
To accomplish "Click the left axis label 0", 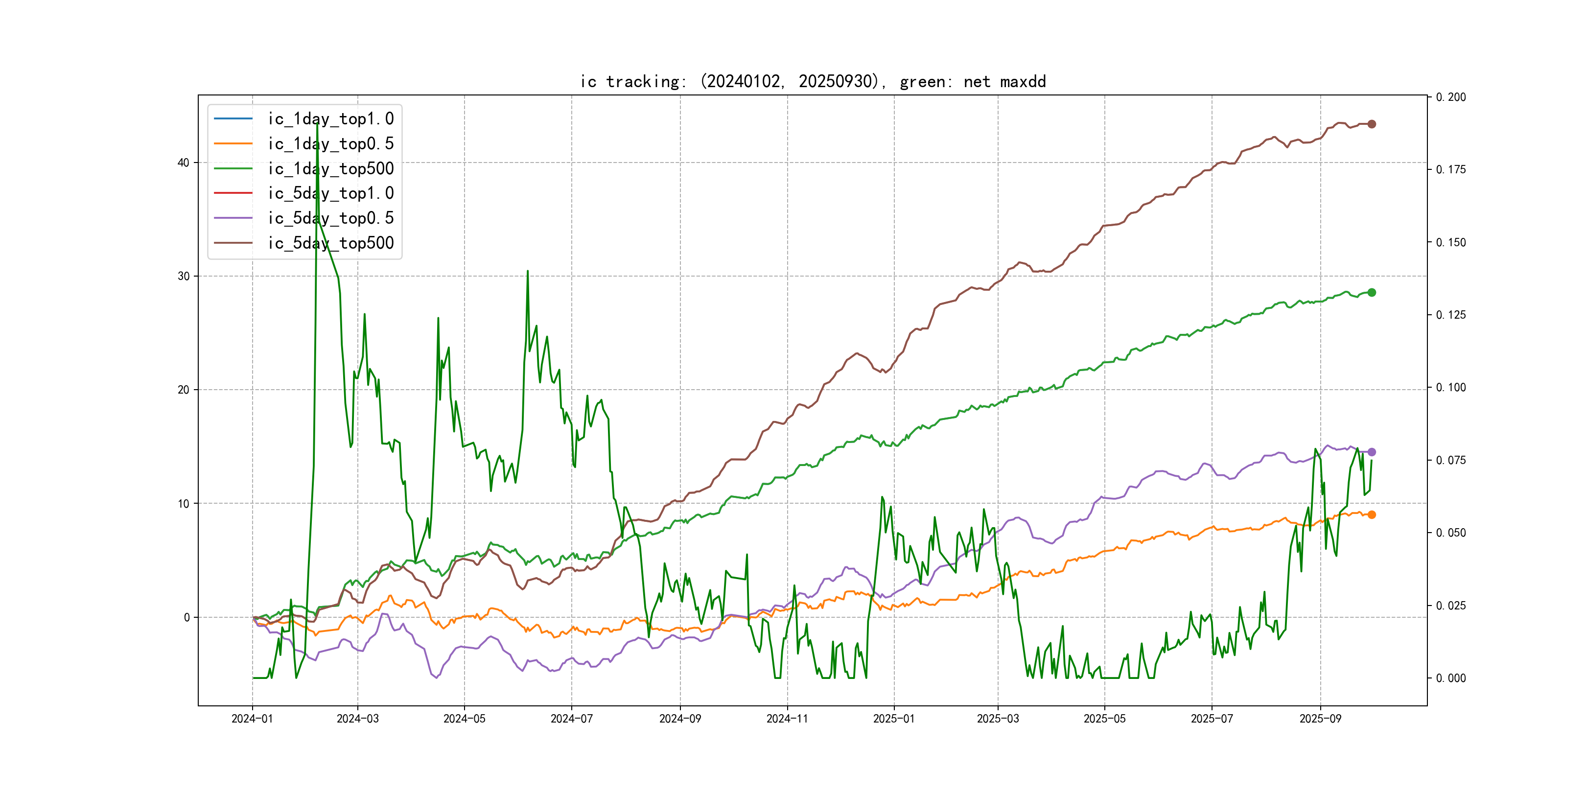I will 187,617.
